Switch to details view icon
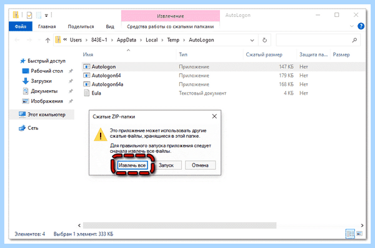Viewport: 375px width, 248px height. [x=350, y=234]
